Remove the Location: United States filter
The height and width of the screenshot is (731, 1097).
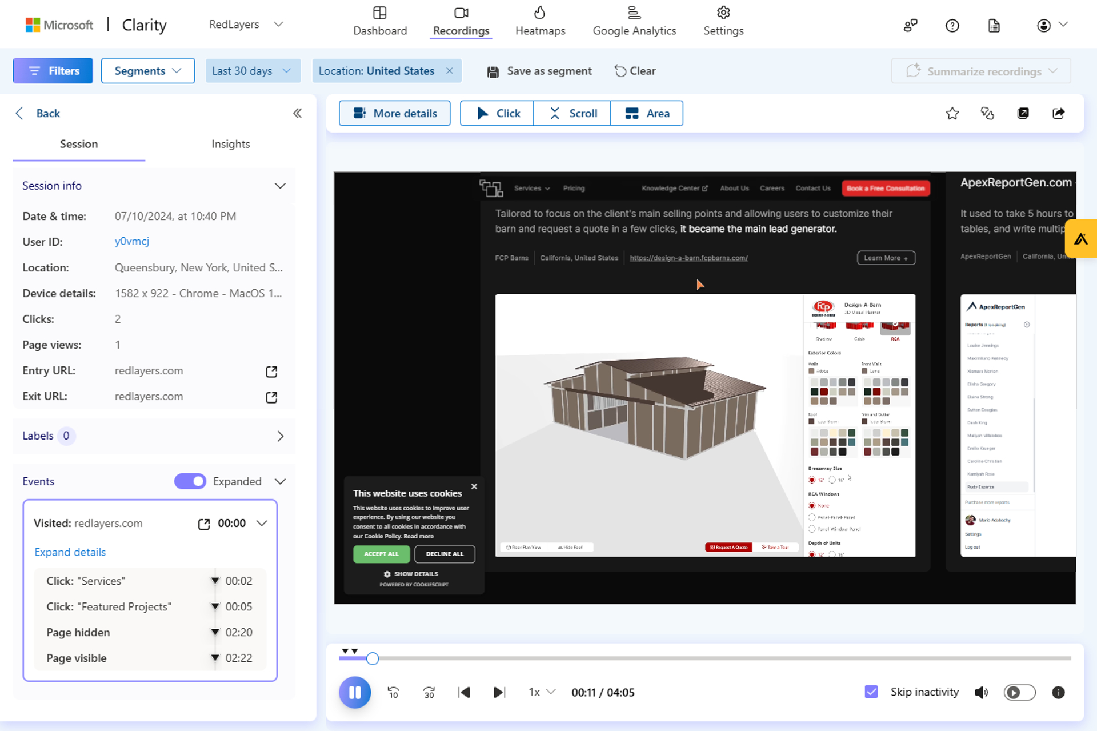tap(450, 71)
